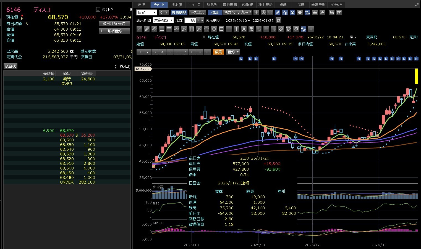Open the 日足 timeframe dropdown
Viewport: 421px width, 249px height.
click(147, 12)
